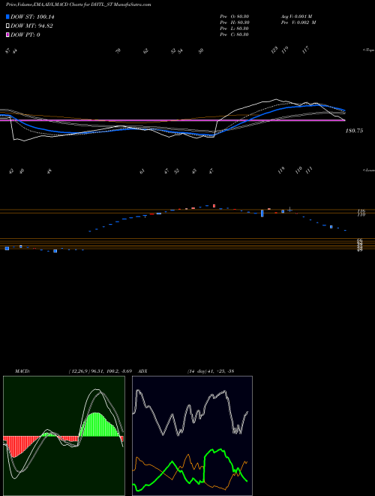Click the top marker labeled 117
This screenshot has width=375, height=496.
pyautogui.click(x=305, y=50)
